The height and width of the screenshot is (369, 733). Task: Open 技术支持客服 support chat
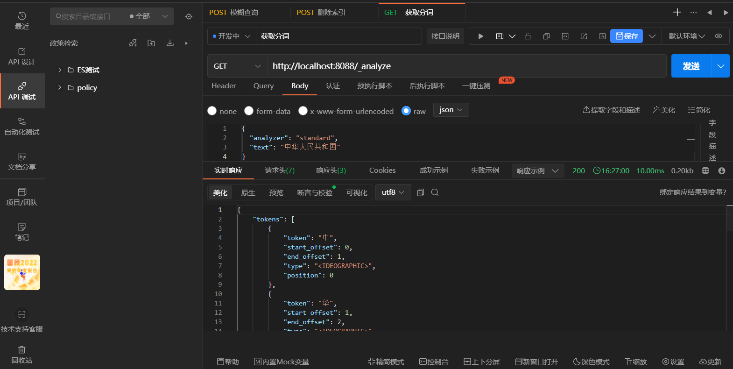[x=22, y=320]
